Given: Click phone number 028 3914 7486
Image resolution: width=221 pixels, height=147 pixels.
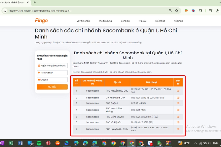Looking at the screenshot, I should (138, 110).
